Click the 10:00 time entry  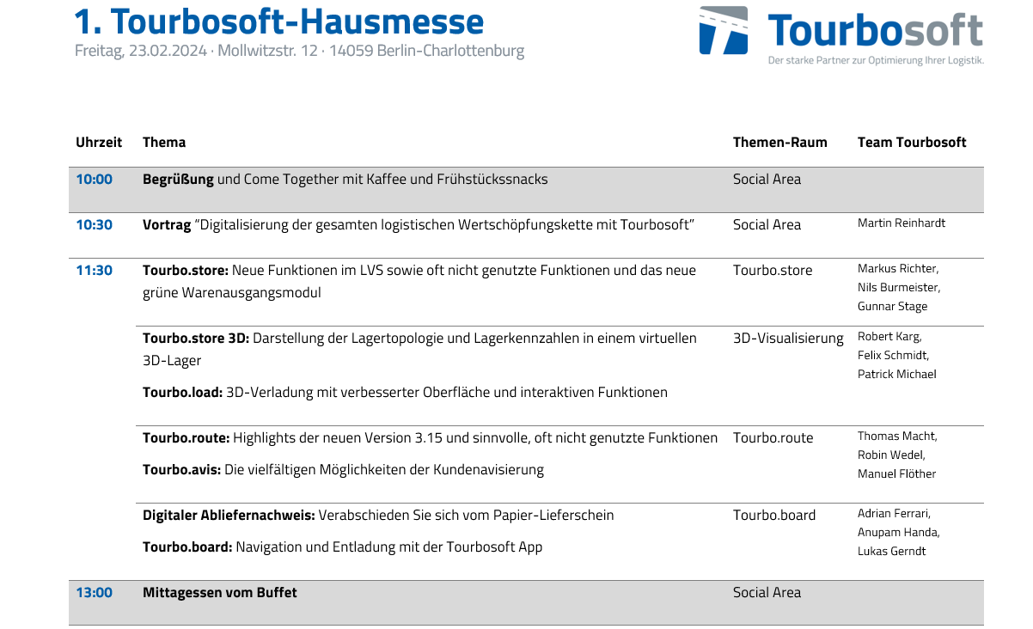click(95, 180)
